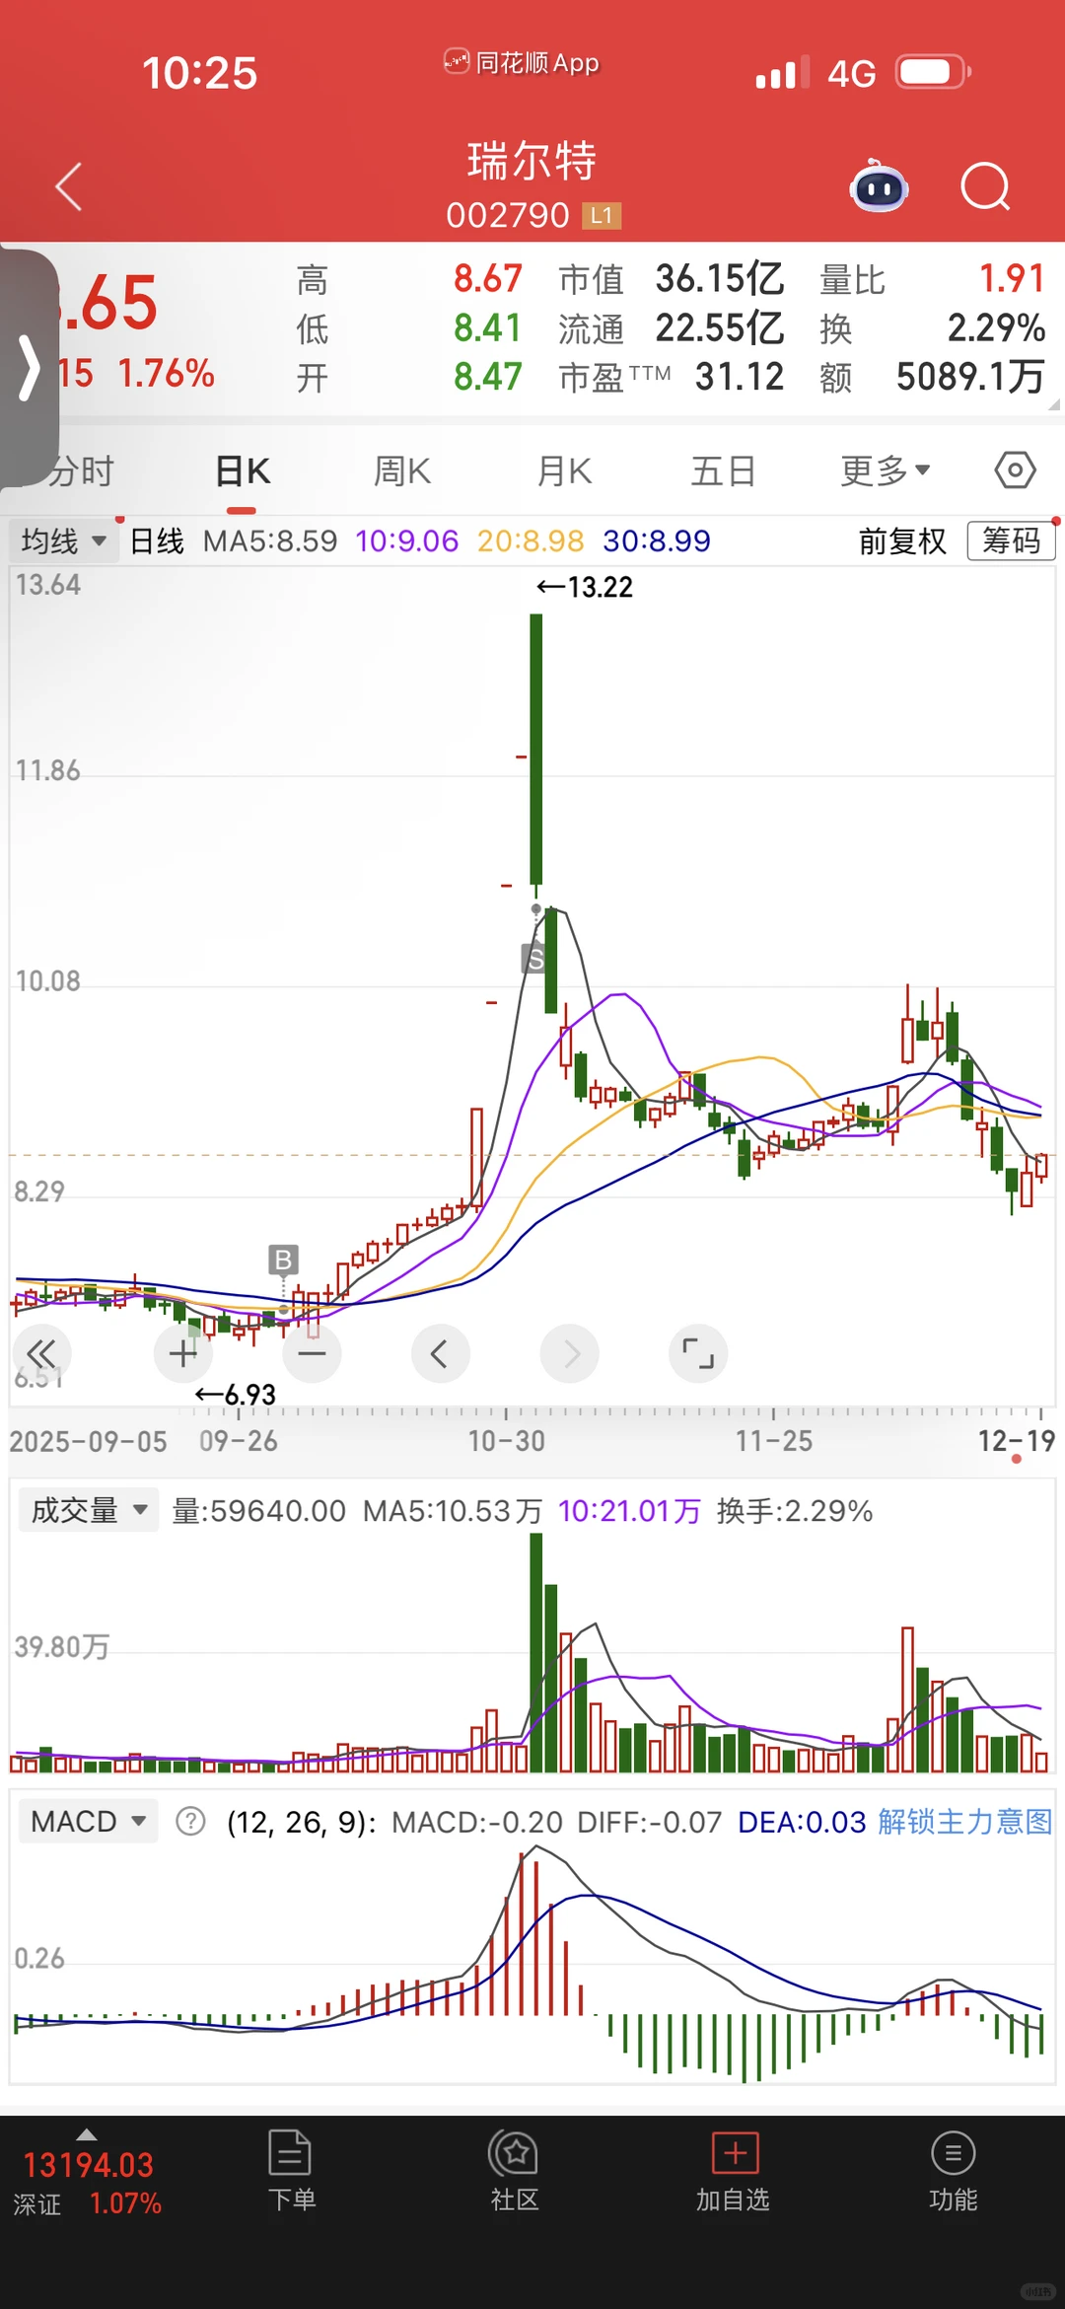The image size is (1065, 2309).
Task: Open the 功能 functions menu
Action: tap(953, 2173)
